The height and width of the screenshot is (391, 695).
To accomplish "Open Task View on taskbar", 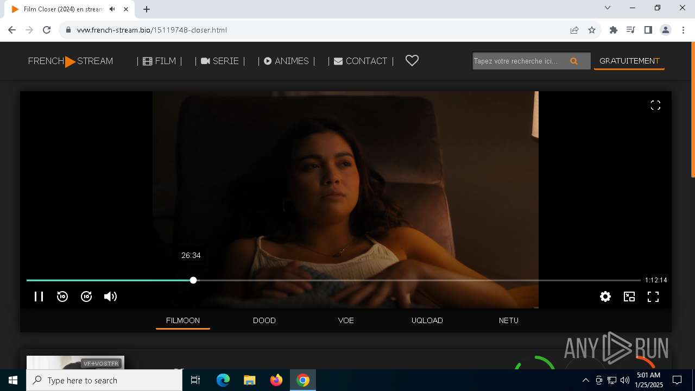I will [195, 380].
